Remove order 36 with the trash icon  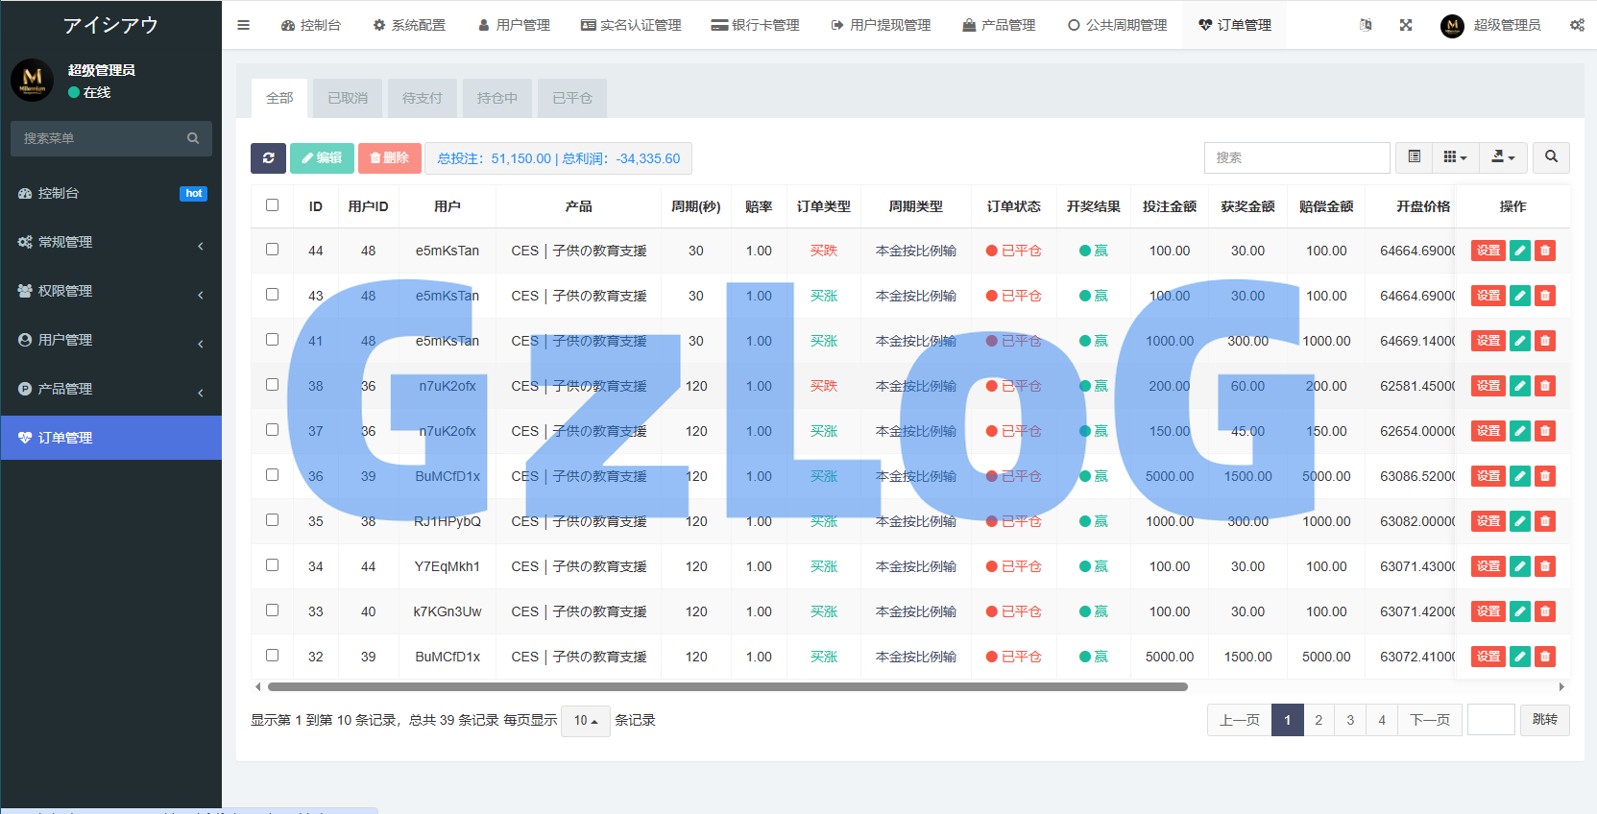(1545, 476)
